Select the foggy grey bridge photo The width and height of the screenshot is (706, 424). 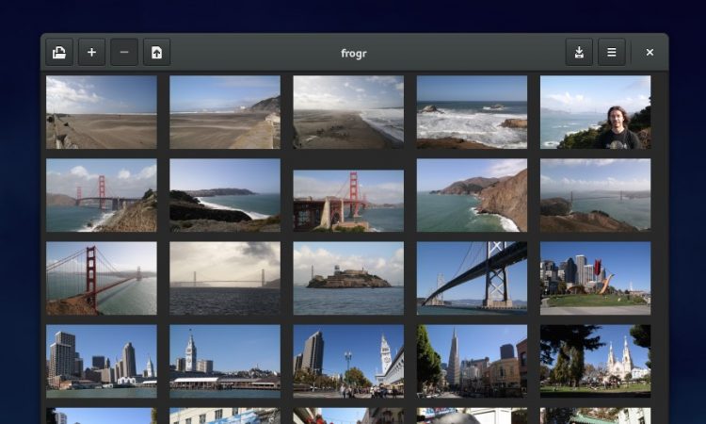pyautogui.click(x=225, y=278)
